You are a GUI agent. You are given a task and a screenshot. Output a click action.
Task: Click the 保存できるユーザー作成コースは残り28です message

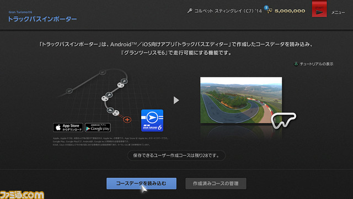(176, 155)
